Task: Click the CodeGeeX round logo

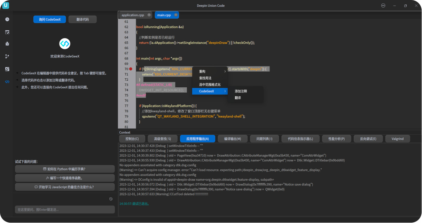Action: point(65,43)
